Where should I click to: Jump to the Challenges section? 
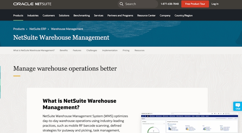point(92,50)
